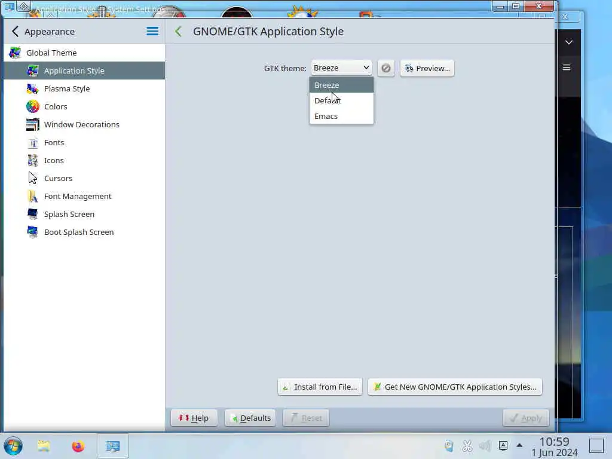Image resolution: width=612 pixels, height=459 pixels.
Task: Open Plasma Style settings
Action: 84,88
